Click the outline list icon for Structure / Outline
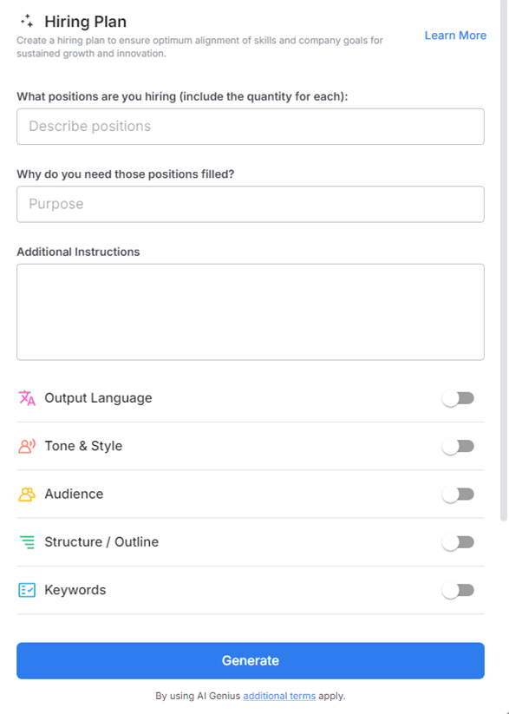The width and height of the screenshot is (509, 714). click(x=26, y=541)
